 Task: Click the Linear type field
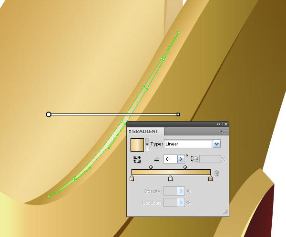point(188,144)
